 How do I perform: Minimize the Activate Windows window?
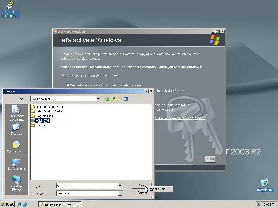pos(213,32)
